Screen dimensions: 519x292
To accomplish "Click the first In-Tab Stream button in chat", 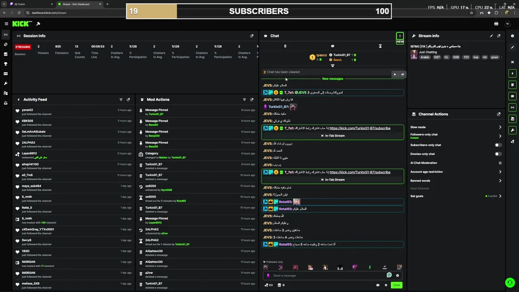I will click(332, 136).
